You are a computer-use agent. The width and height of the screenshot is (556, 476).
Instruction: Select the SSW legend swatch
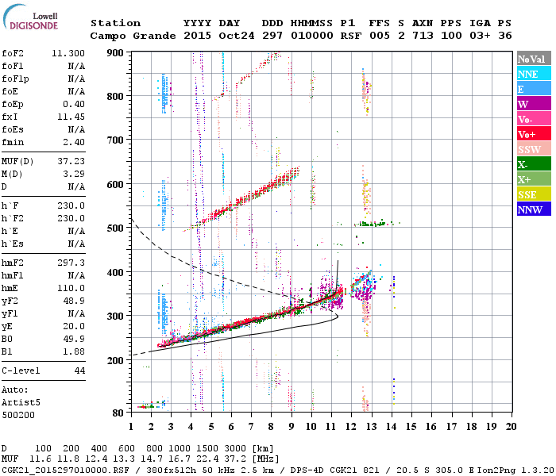(x=534, y=149)
